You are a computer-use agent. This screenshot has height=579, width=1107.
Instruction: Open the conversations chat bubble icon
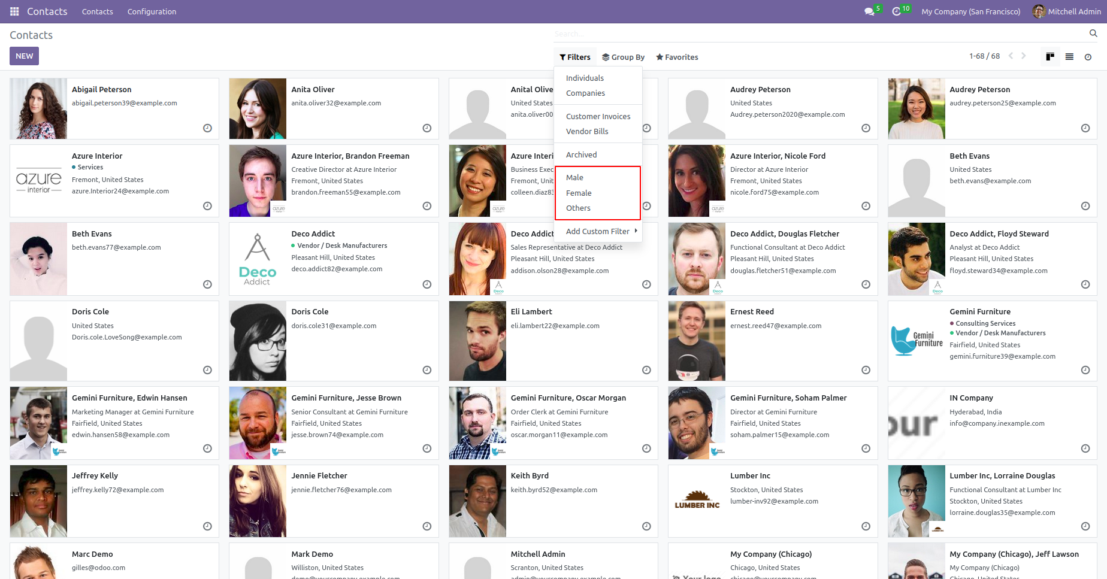pos(869,11)
